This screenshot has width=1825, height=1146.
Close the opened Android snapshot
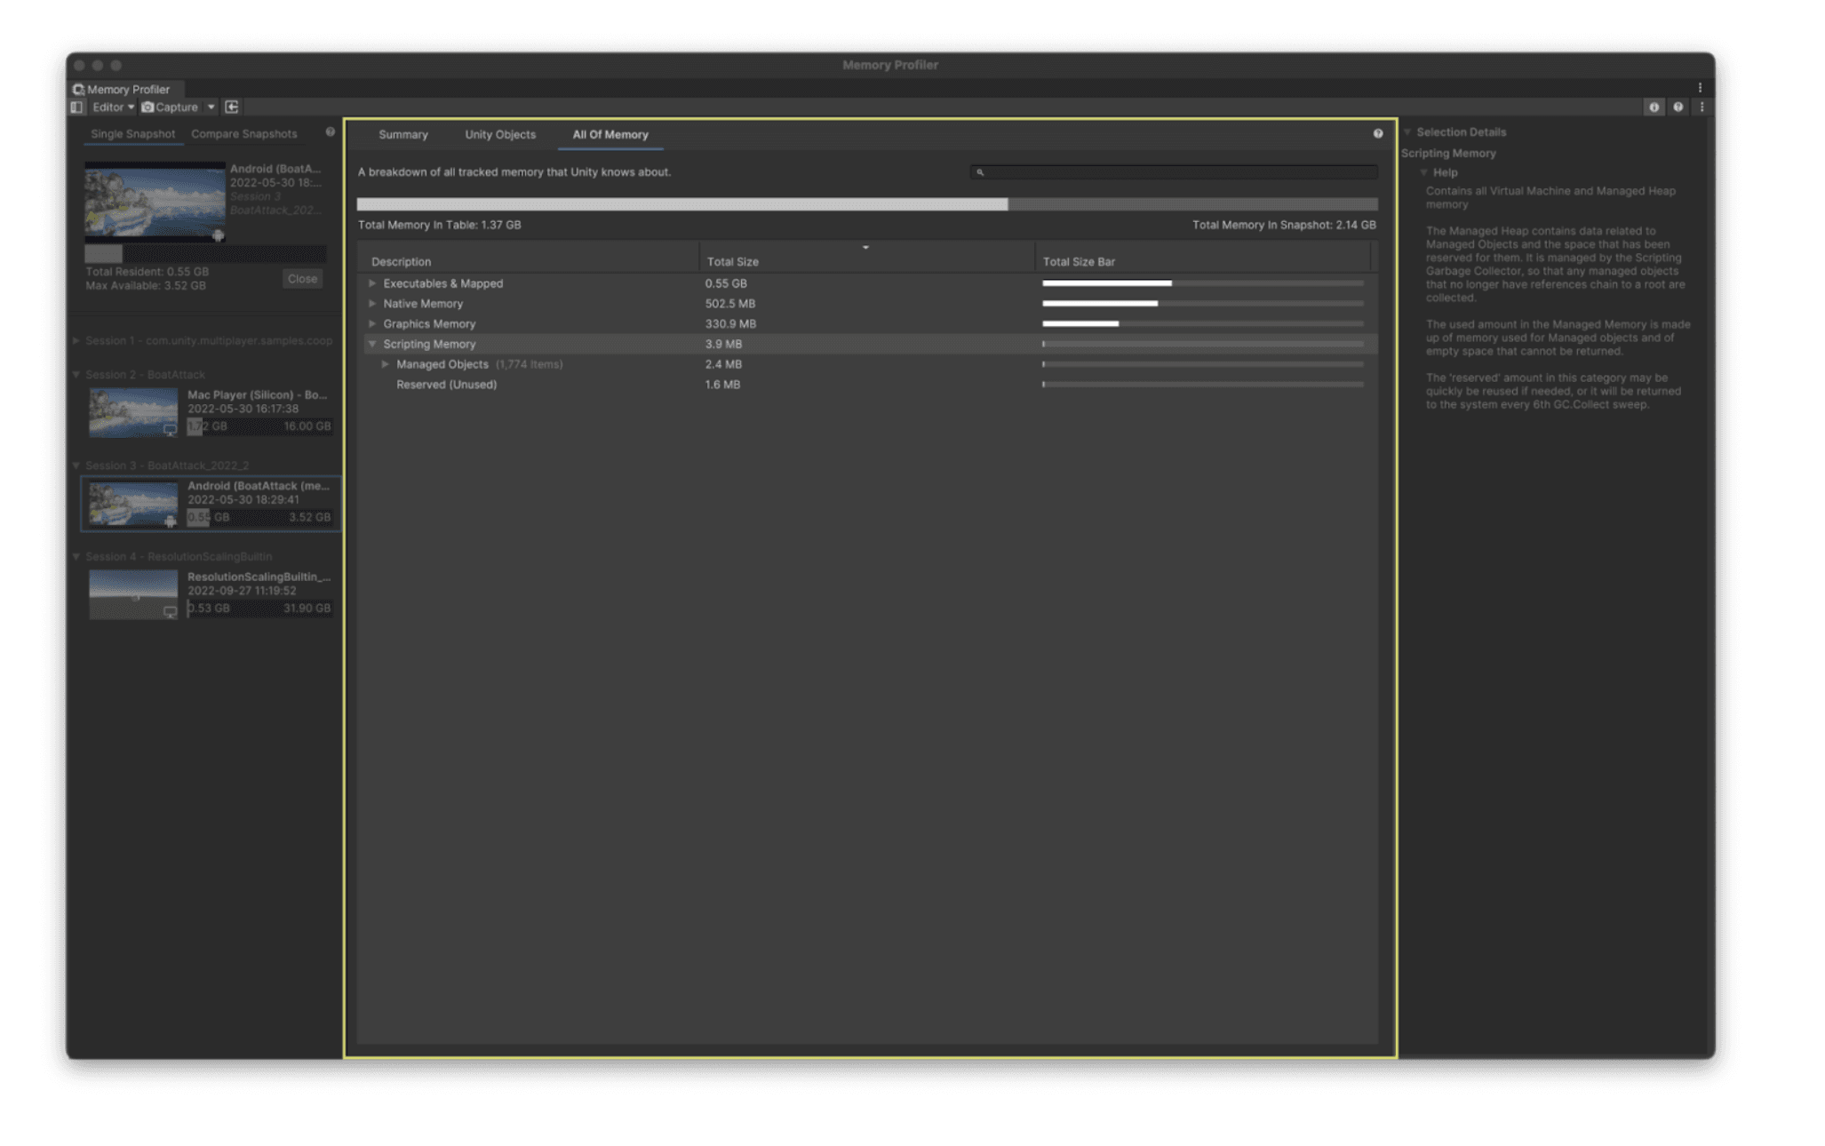(302, 278)
